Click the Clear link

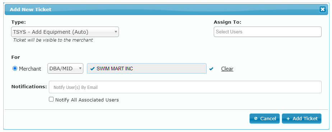coord(227,69)
